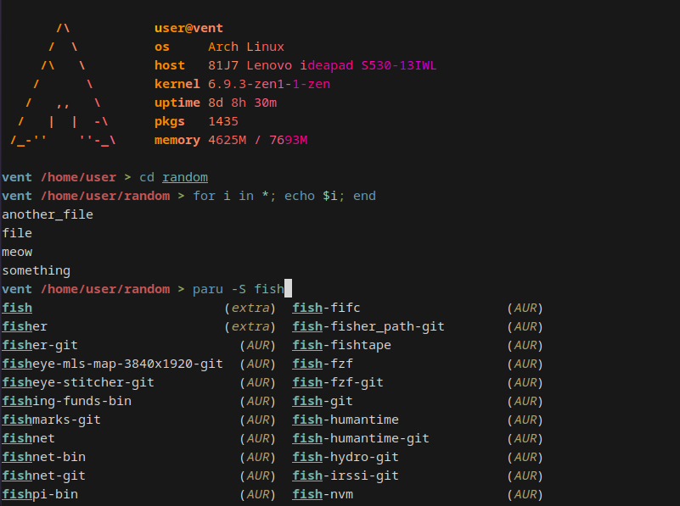The height and width of the screenshot is (506, 680).
Task: Click the '(AUR)' tag next to fish-nvm
Action: pyautogui.click(x=525, y=494)
